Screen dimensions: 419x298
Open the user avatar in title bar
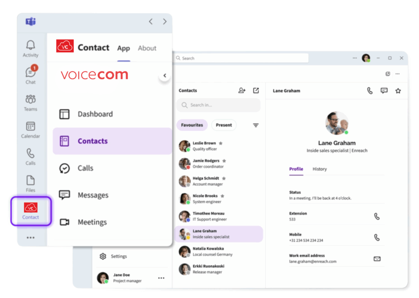[366, 58]
